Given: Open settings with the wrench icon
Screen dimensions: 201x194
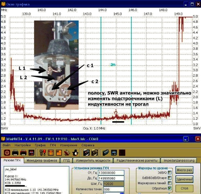Looking at the screenshot, I should [x=43, y=153].
